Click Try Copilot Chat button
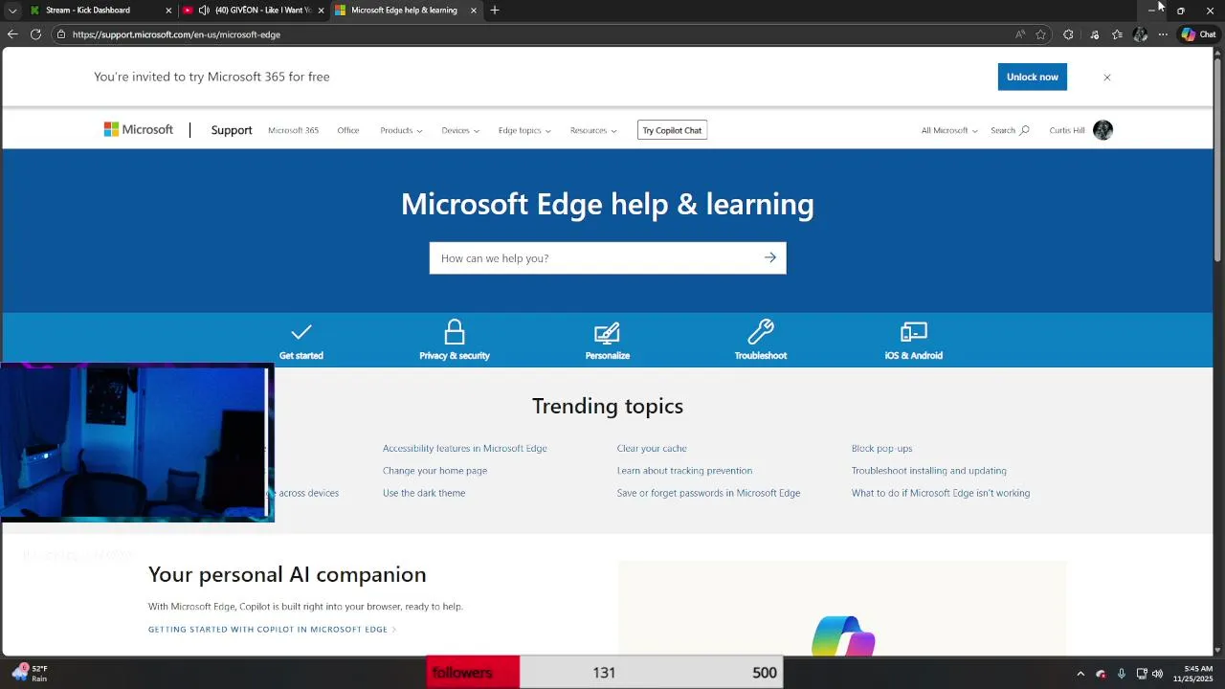 [x=672, y=130]
